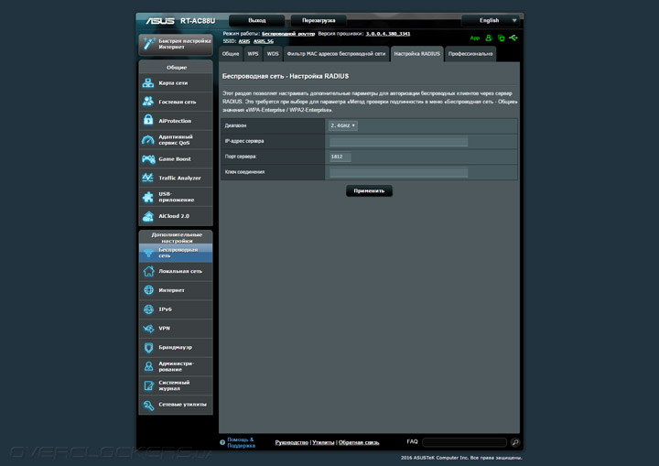This screenshot has width=659, height=466.
Task: Open the LAN (Локальная сеть) house icon
Action: 148,271
